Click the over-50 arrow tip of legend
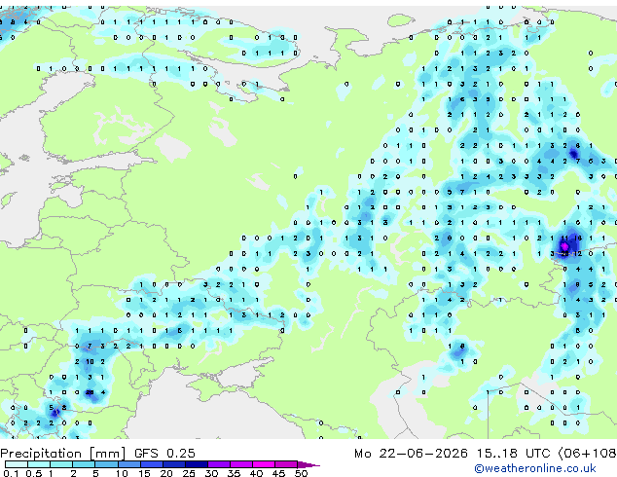 (x=308, y=464)
